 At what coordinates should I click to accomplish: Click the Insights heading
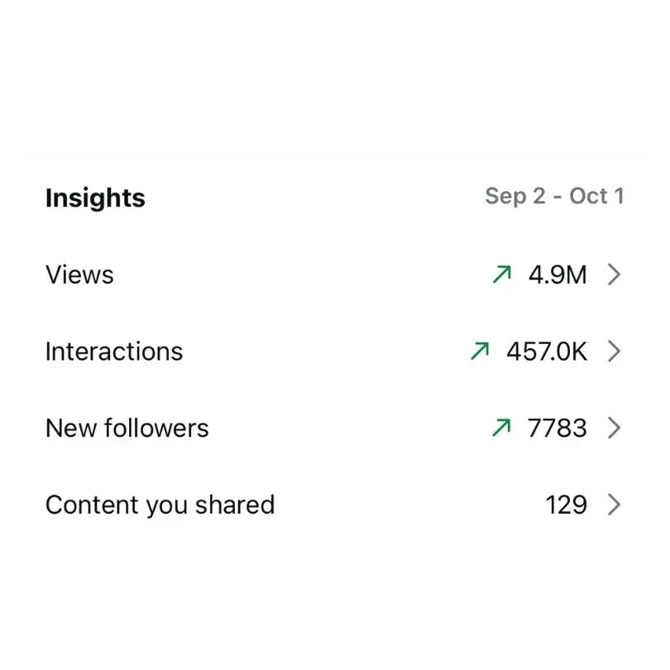[x=95, y=198]
